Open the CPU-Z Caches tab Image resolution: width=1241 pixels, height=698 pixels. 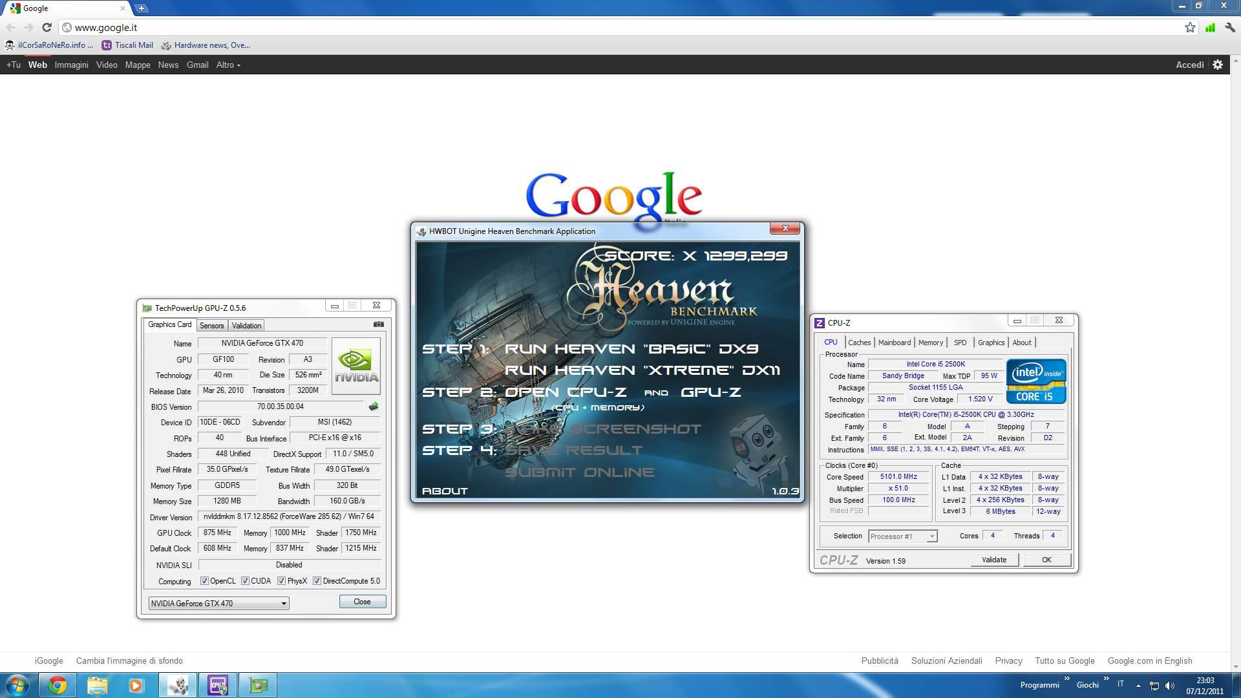pos(859,343)
